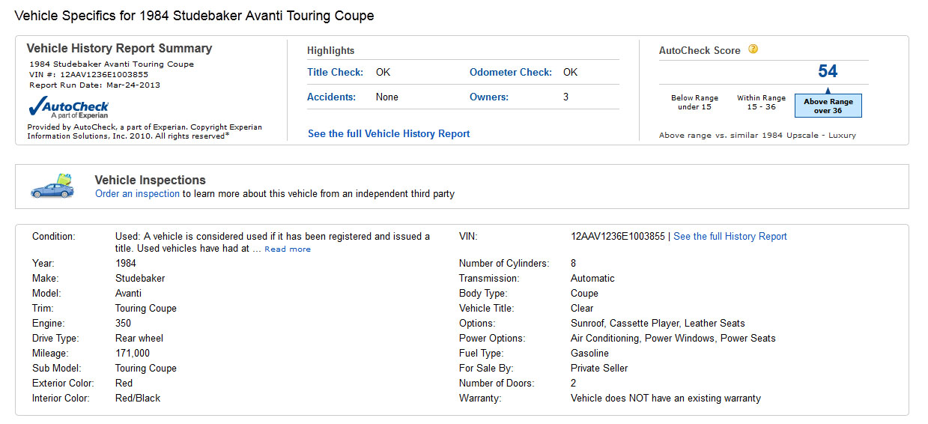This screenshot has height=424, width=928.
Task: Click the Vehicle Specifics page title
Action: 194,16
